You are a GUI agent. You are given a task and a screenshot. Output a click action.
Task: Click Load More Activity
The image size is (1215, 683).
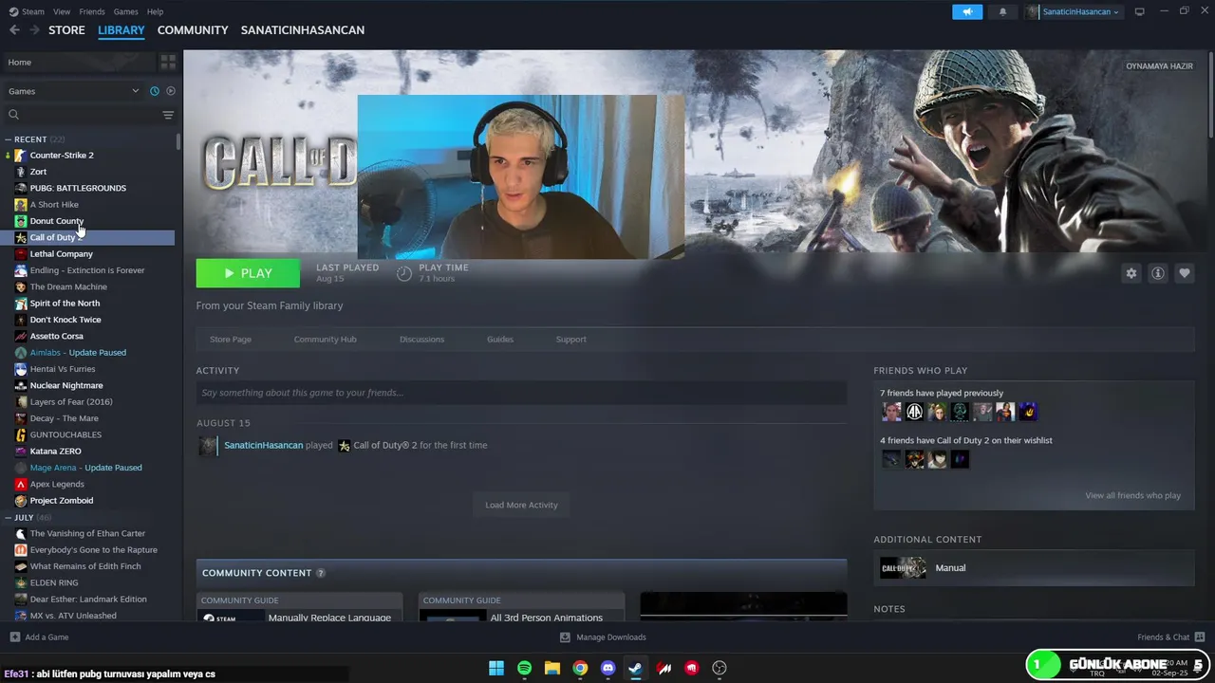521,505
